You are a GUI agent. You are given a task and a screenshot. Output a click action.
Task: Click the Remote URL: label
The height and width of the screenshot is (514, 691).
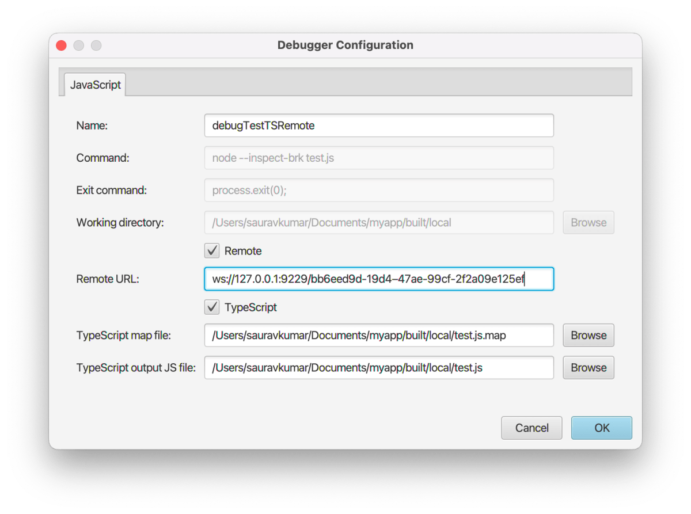pos(108,279)
